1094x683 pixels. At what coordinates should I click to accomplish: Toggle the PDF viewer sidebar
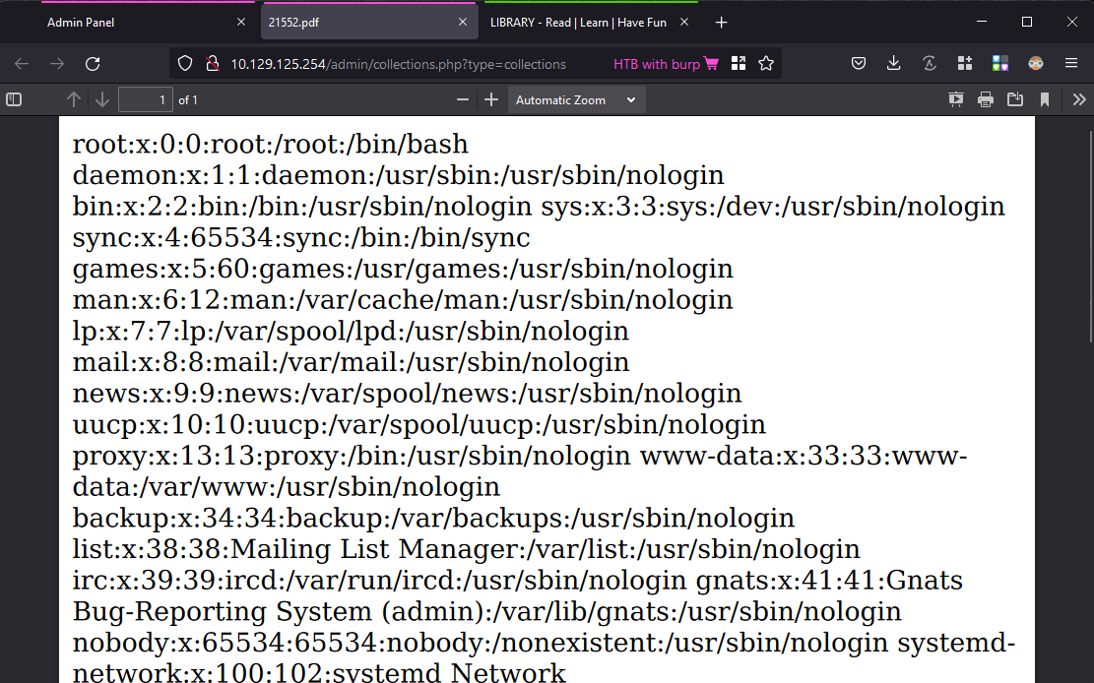tap(14, 99)
